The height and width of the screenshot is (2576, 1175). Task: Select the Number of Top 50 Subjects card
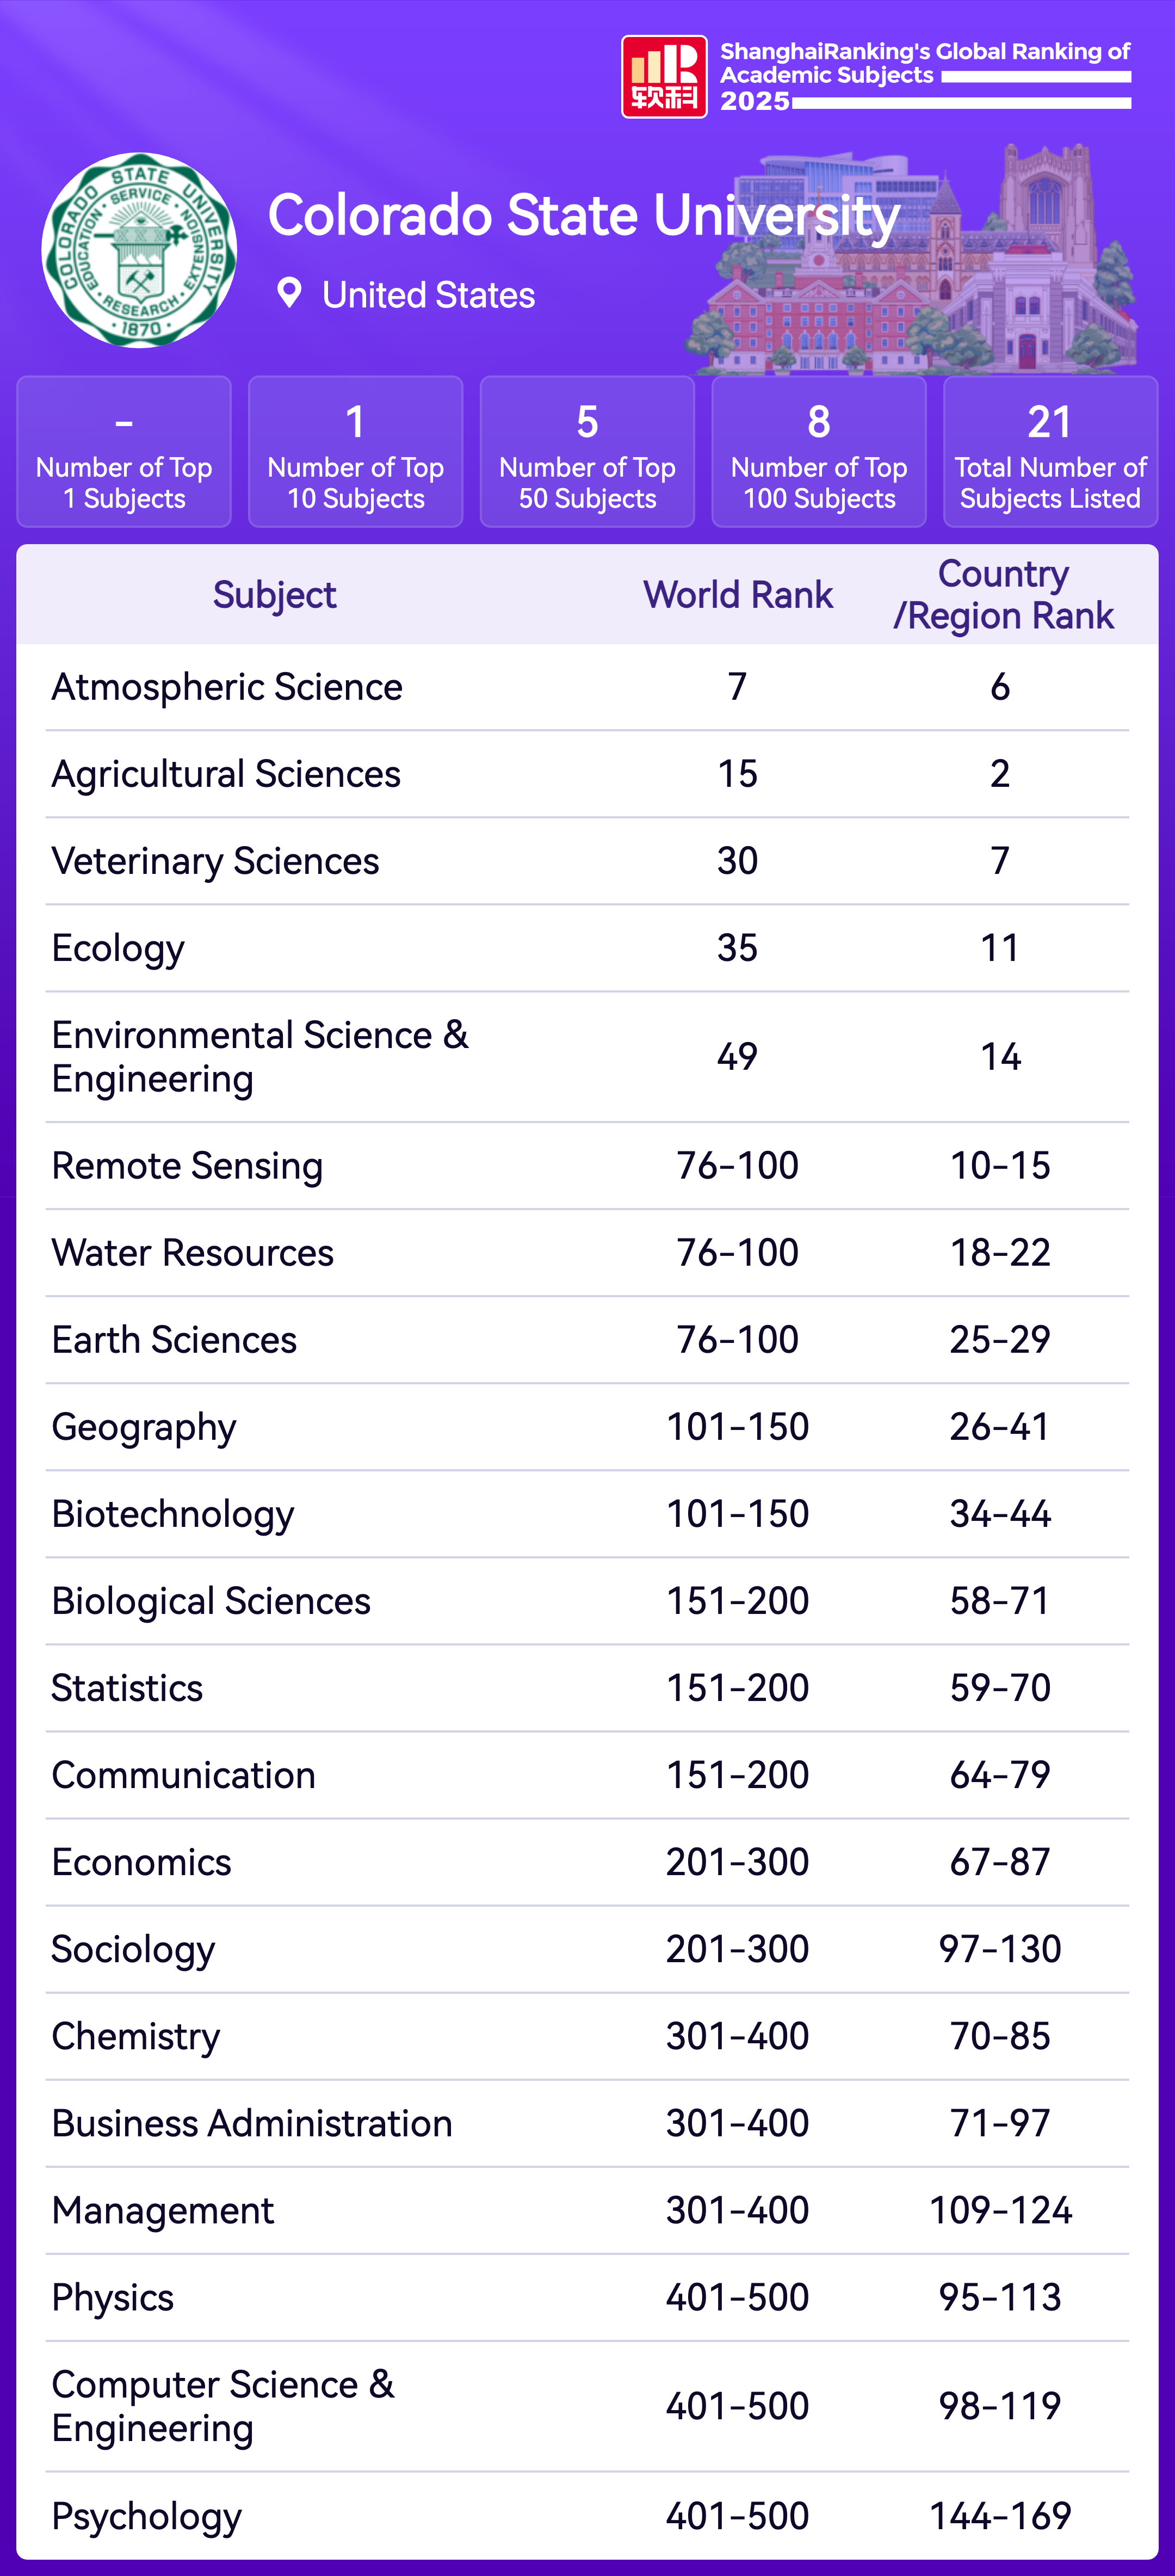coord(587,451)
